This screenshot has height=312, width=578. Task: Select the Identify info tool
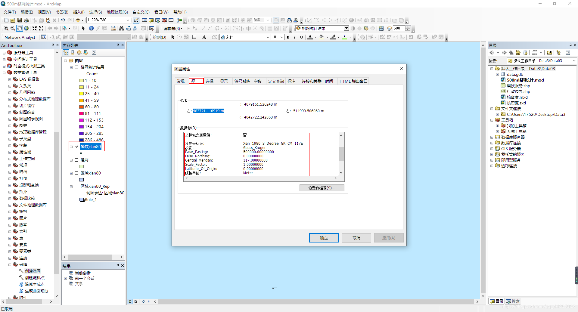point(91,28)
